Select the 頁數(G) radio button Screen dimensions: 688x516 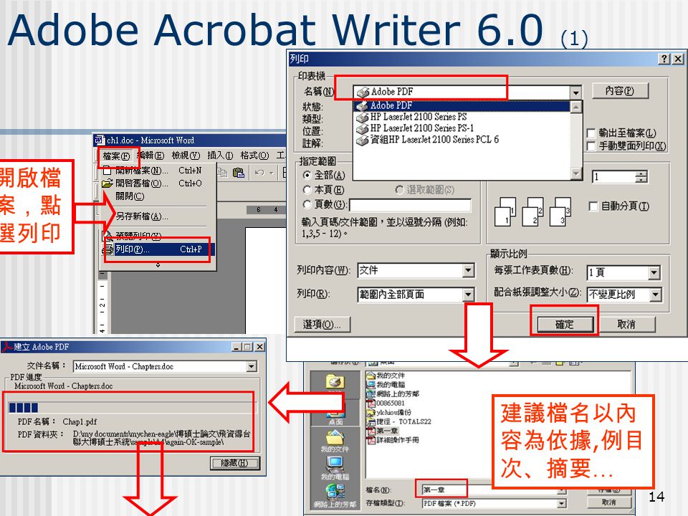[307, 204]
